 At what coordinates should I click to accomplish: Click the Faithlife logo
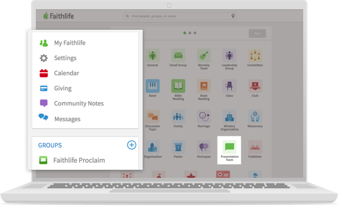pos(59,16)
